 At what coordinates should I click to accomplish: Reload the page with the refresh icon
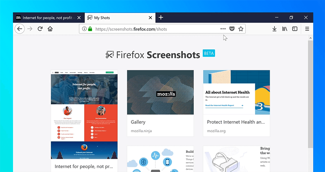pyautogui.click(x=40, y=29)
